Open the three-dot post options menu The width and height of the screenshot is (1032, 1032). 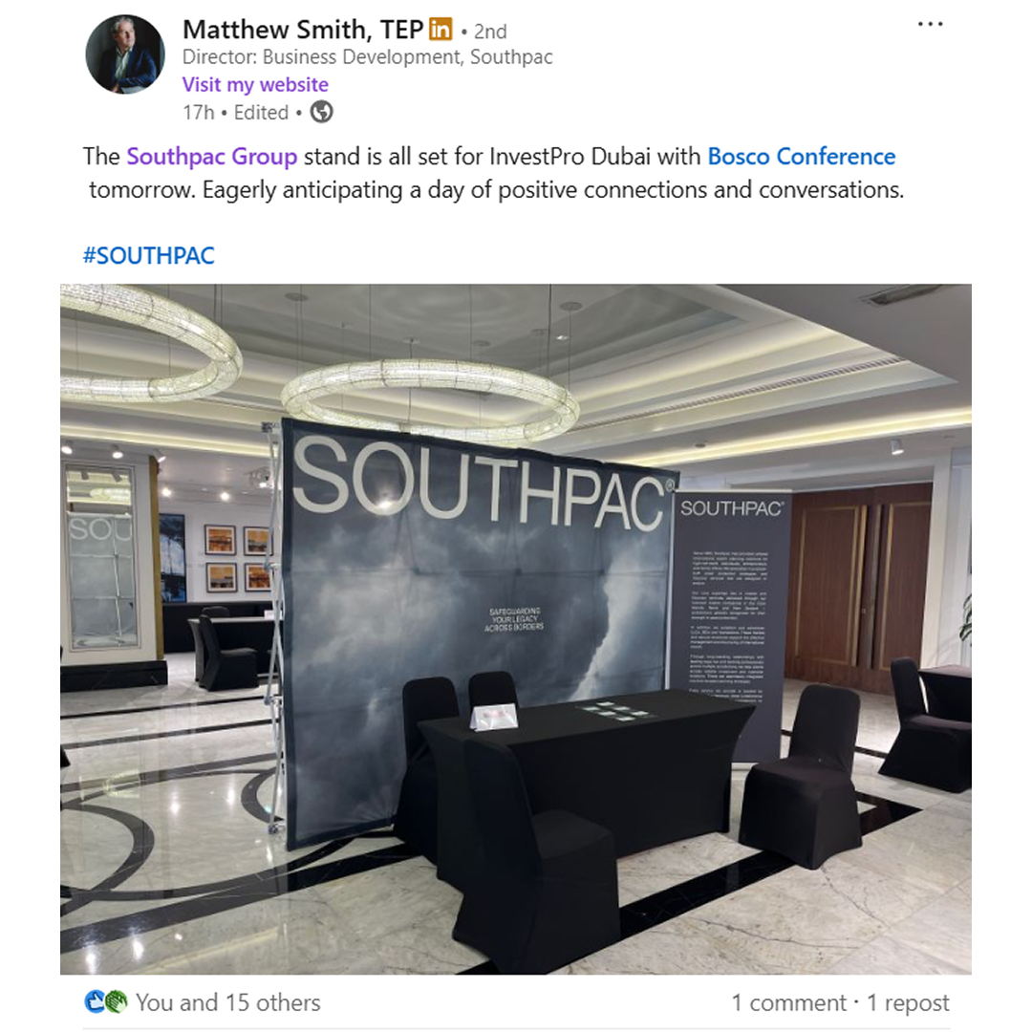(x=930, y=24)
